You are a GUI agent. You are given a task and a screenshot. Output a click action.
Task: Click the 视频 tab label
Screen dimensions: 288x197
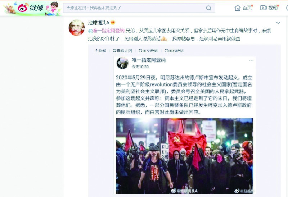pyautogui.click(x=273, y=8)
